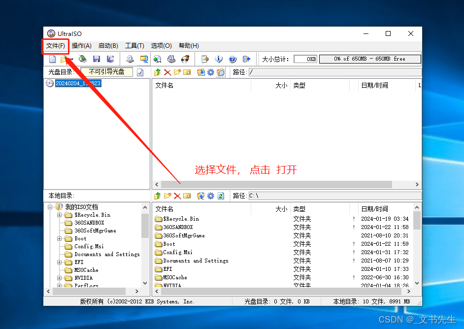Click the Open CD/DVD toolbar icon
Image resolution: width=464 pixels, height=329 pixels.
(83, 59)
